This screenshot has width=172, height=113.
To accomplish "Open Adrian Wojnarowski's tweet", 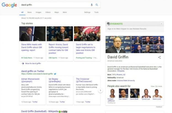I will pyautogui.click(x=30, y=80).
